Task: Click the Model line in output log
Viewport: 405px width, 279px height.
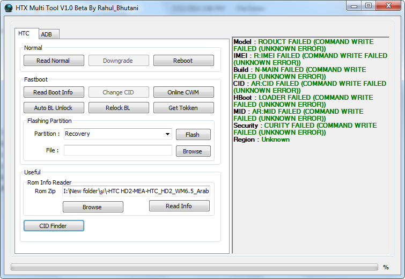Action: [x=304, y=45]
